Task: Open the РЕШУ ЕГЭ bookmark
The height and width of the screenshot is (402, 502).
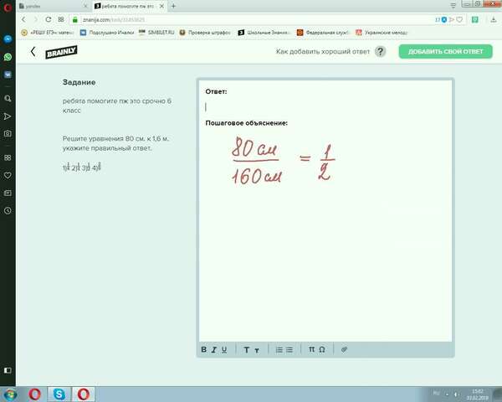Action: tap(48, 33)
